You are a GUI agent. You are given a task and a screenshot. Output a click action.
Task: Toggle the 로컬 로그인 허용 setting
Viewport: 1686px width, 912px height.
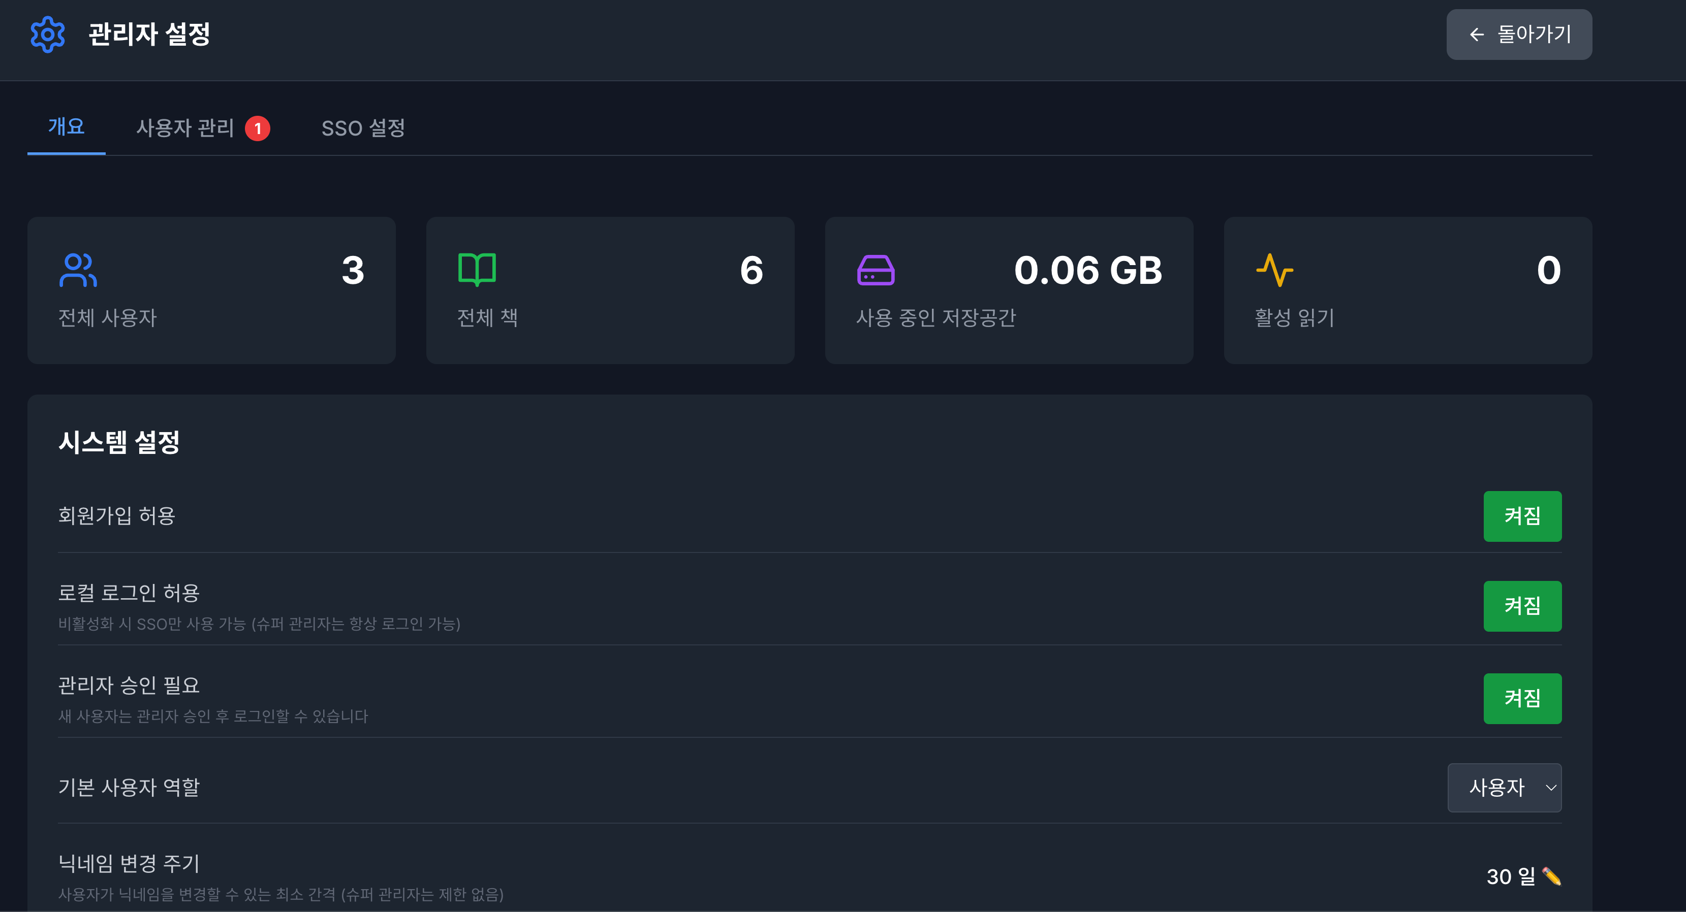[1522, 606]
